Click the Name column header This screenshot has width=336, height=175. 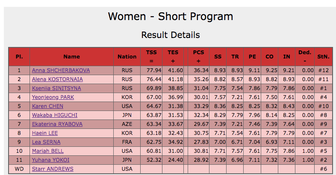click(71, 56)
